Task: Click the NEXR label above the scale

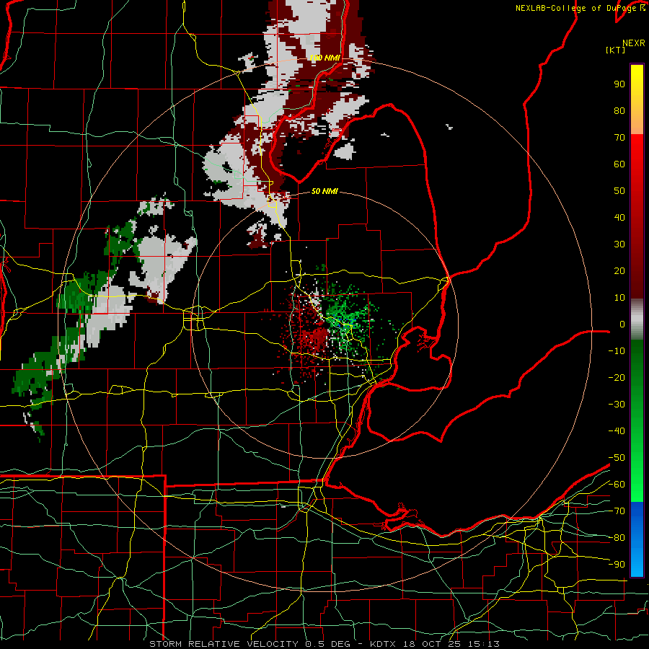Action: click(633, 43)
